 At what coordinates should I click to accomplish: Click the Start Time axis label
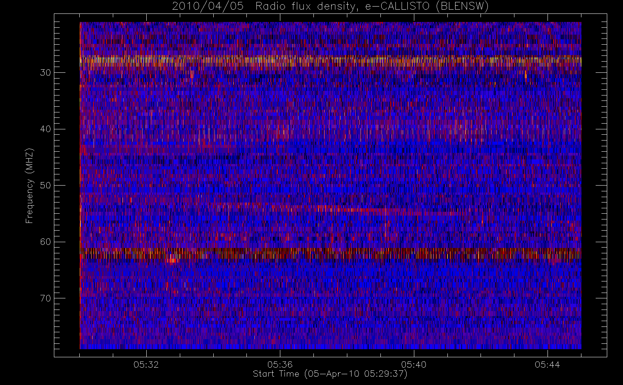330,374
